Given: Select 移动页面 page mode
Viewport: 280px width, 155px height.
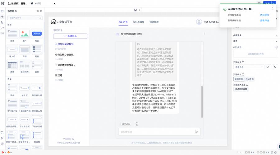Looking at the screenshot, I should (250, 79).
